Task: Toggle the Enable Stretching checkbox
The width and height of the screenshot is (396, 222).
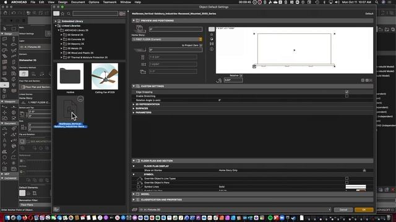Action: click(346, 96)
